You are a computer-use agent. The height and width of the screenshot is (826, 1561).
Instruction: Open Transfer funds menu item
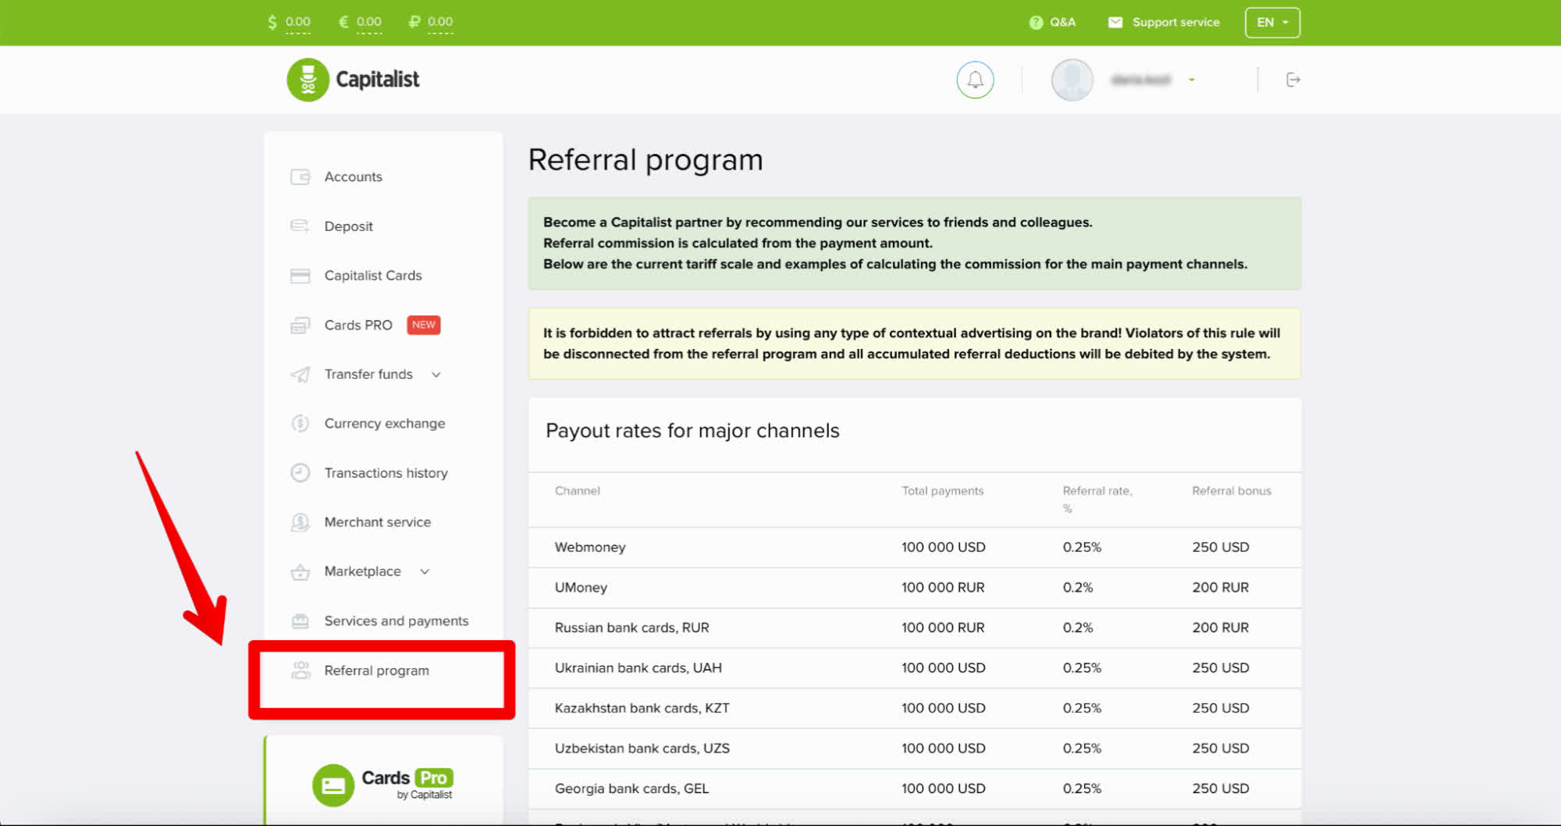tap(368, 374)
